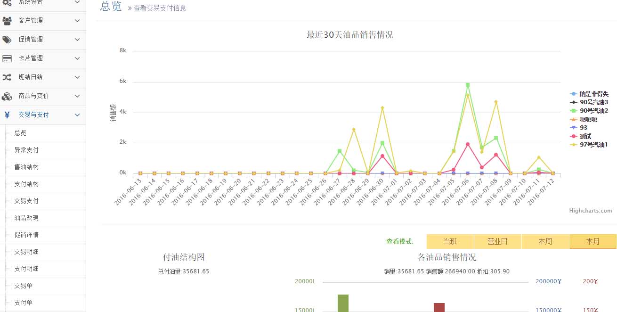Click the pink 测试 peak point on 2016-07-06
The height and width of the screenshot is (312, 617).
[468, 144]
